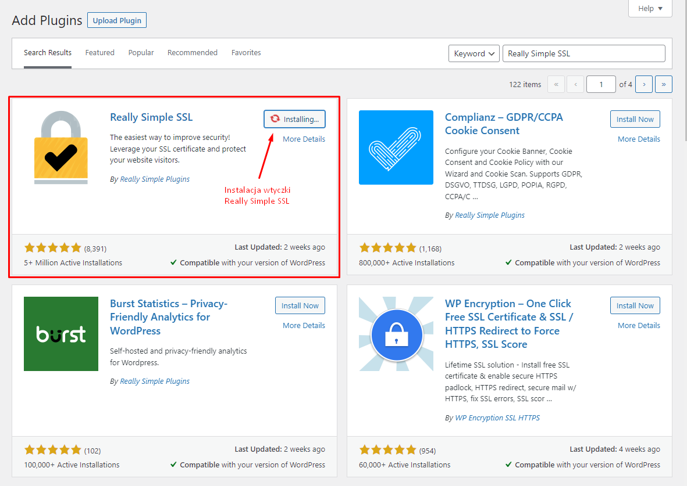The height and width of the screenshot is (486, 687).
Task: Switch to the Recommended tab
Action: pos(193,52)
